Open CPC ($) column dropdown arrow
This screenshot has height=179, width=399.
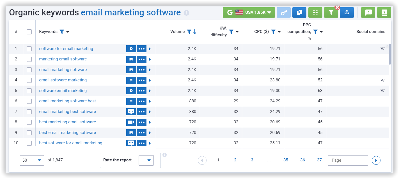coord(279,32)
